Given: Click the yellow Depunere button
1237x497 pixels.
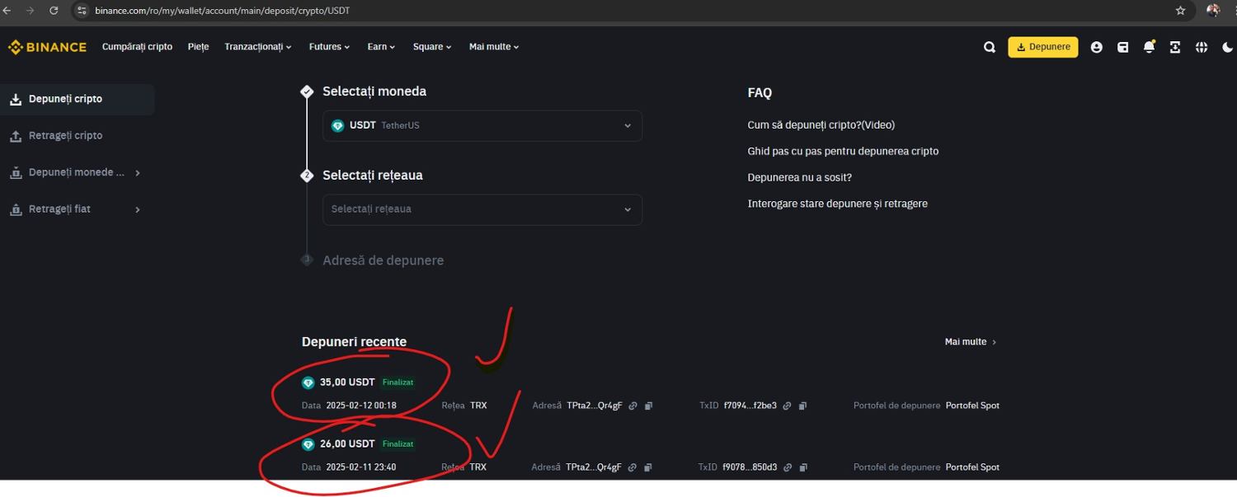Looking at the screenshot, I should (x=1042, y=47).
